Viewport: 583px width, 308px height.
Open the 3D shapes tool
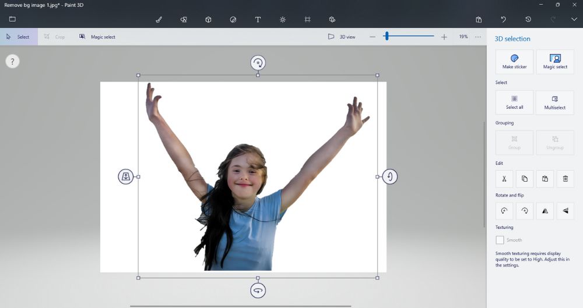click(x=208, y=19)
